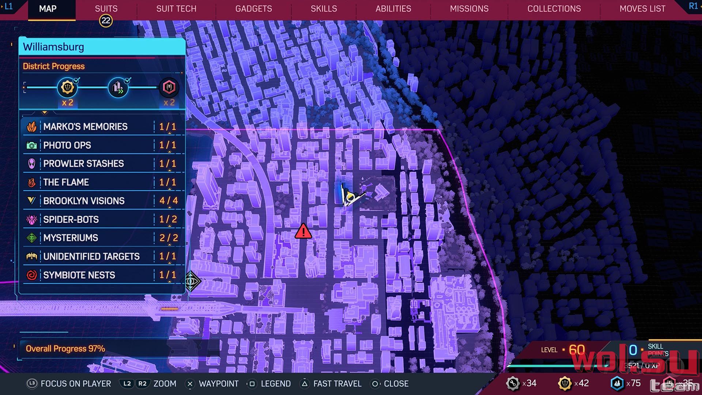This screenshot has height=395, width=702.
Task: Select the Spider-Bots spider icon
Action: click(x=32, y=219)
